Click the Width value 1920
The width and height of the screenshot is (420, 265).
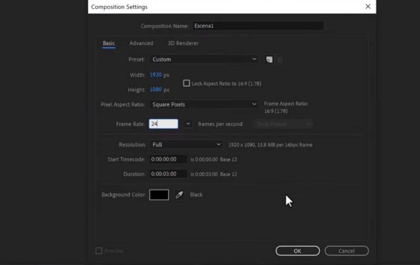coord(155,75)
